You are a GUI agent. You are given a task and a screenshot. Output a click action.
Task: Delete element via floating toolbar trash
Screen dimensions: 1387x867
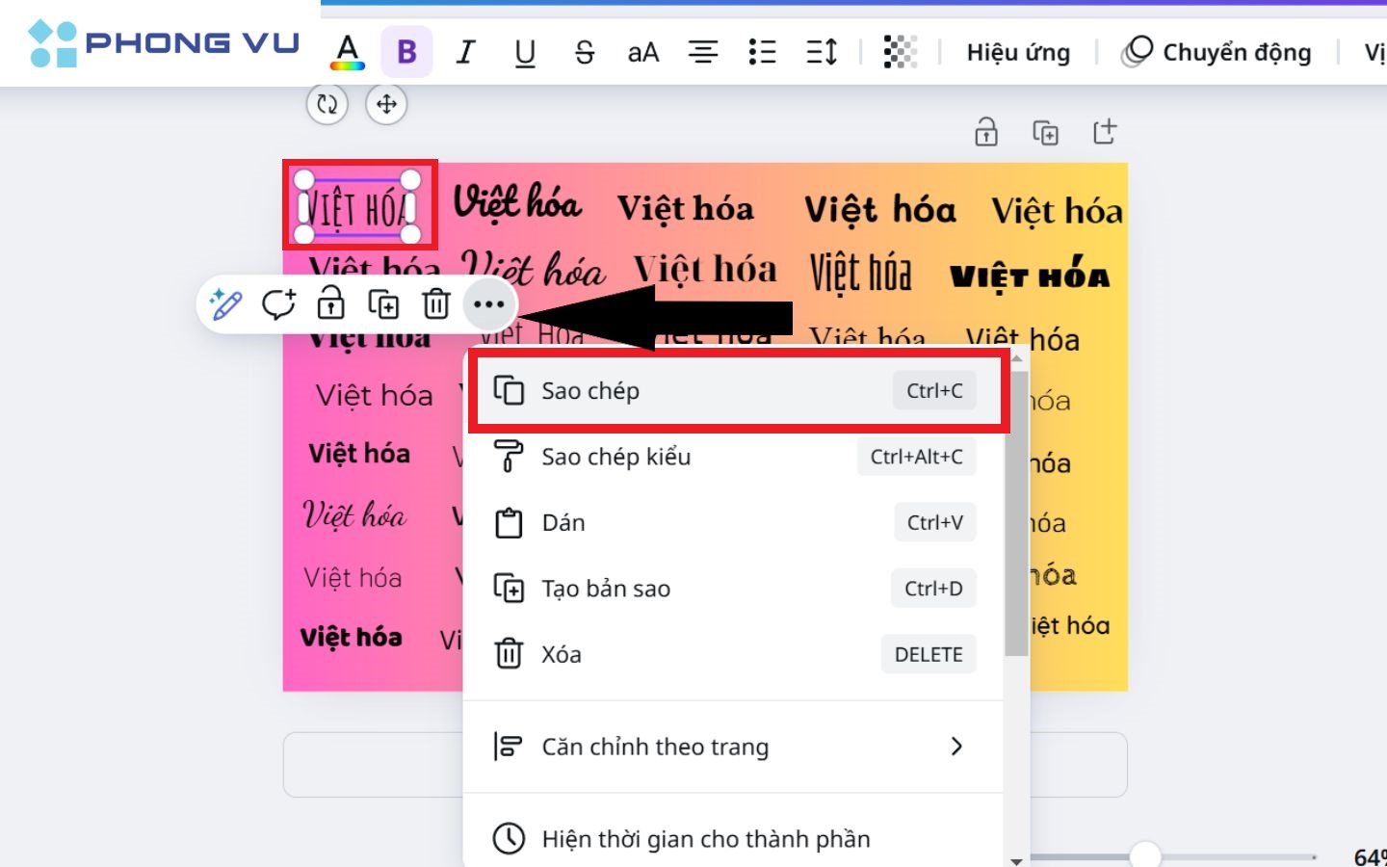coord(436,304)
